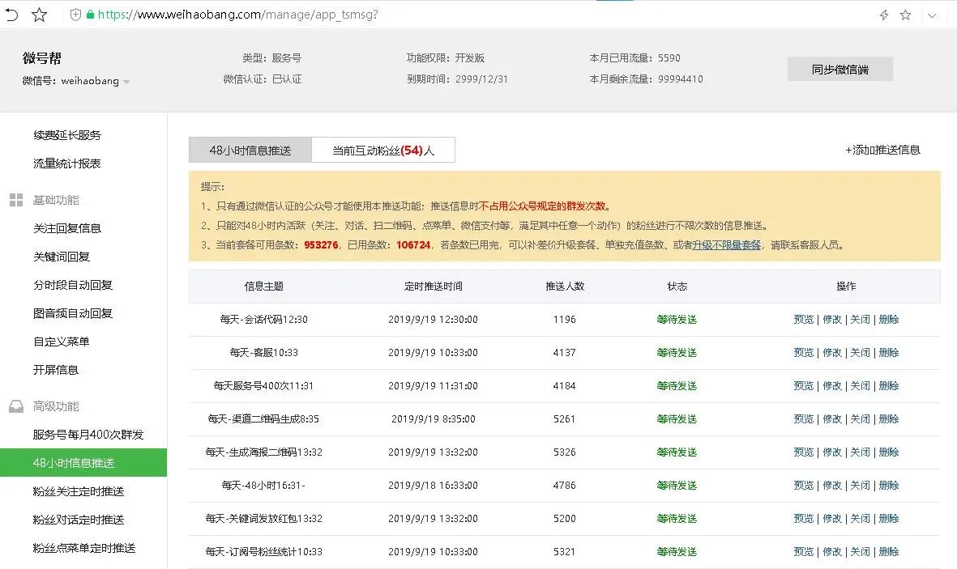Click the lightning bolt icon in browser toolbar
Image resolution: width=957 pixels, height=569 pixels.
pyautogui.click(x=884, y=15)
